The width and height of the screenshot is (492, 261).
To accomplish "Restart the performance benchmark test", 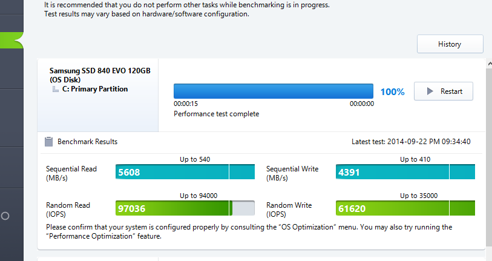I will [444, 91].
